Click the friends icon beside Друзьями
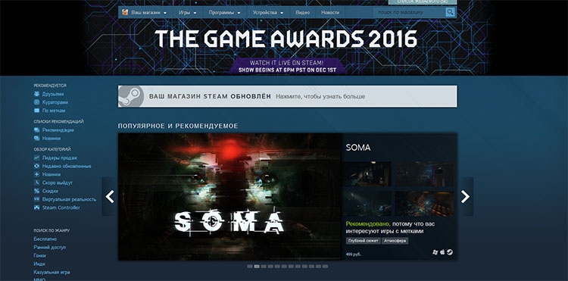Viewport: 568px width, 281px height. 36,94
